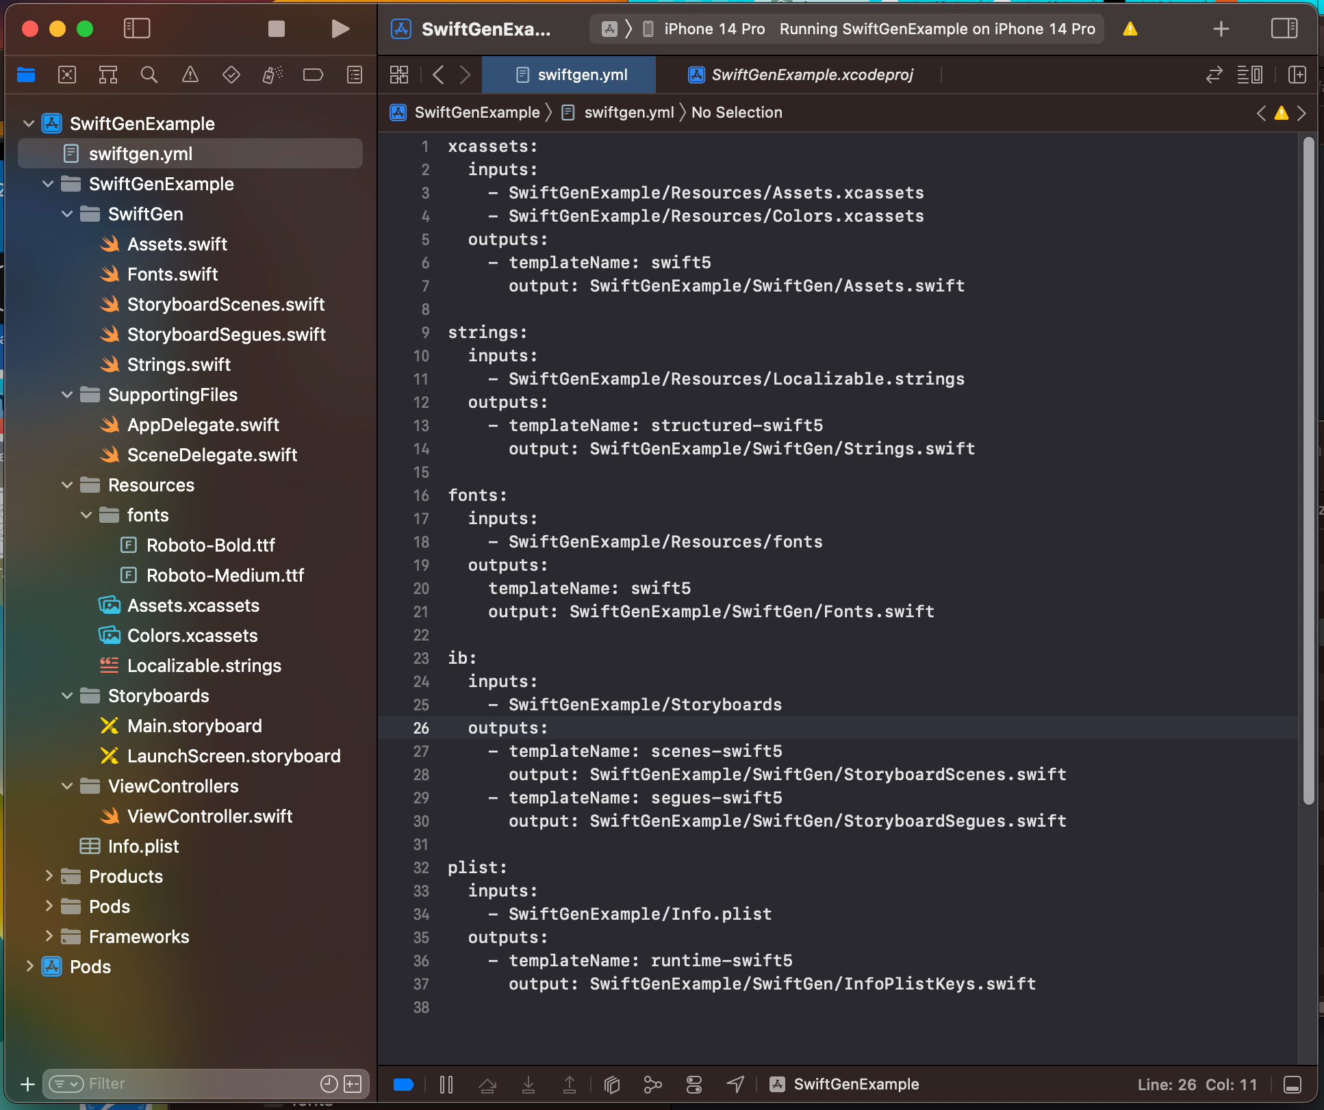Viewport: 1324px width, 1110px height.
Task: Add a new file with the plus button
Action: [x=27, y=1084]
